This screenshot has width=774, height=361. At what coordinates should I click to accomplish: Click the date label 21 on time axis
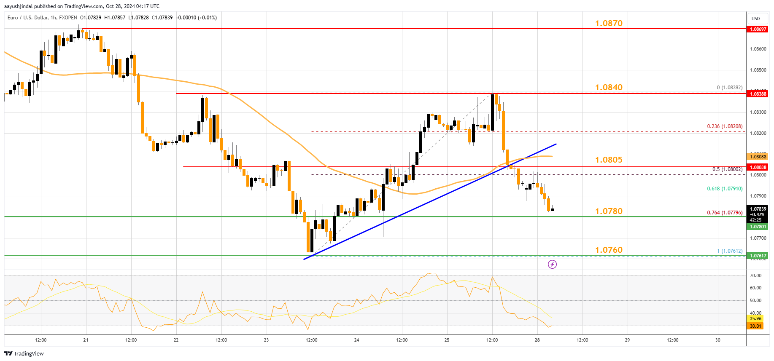pyautogui.click(x=86, y=340)
